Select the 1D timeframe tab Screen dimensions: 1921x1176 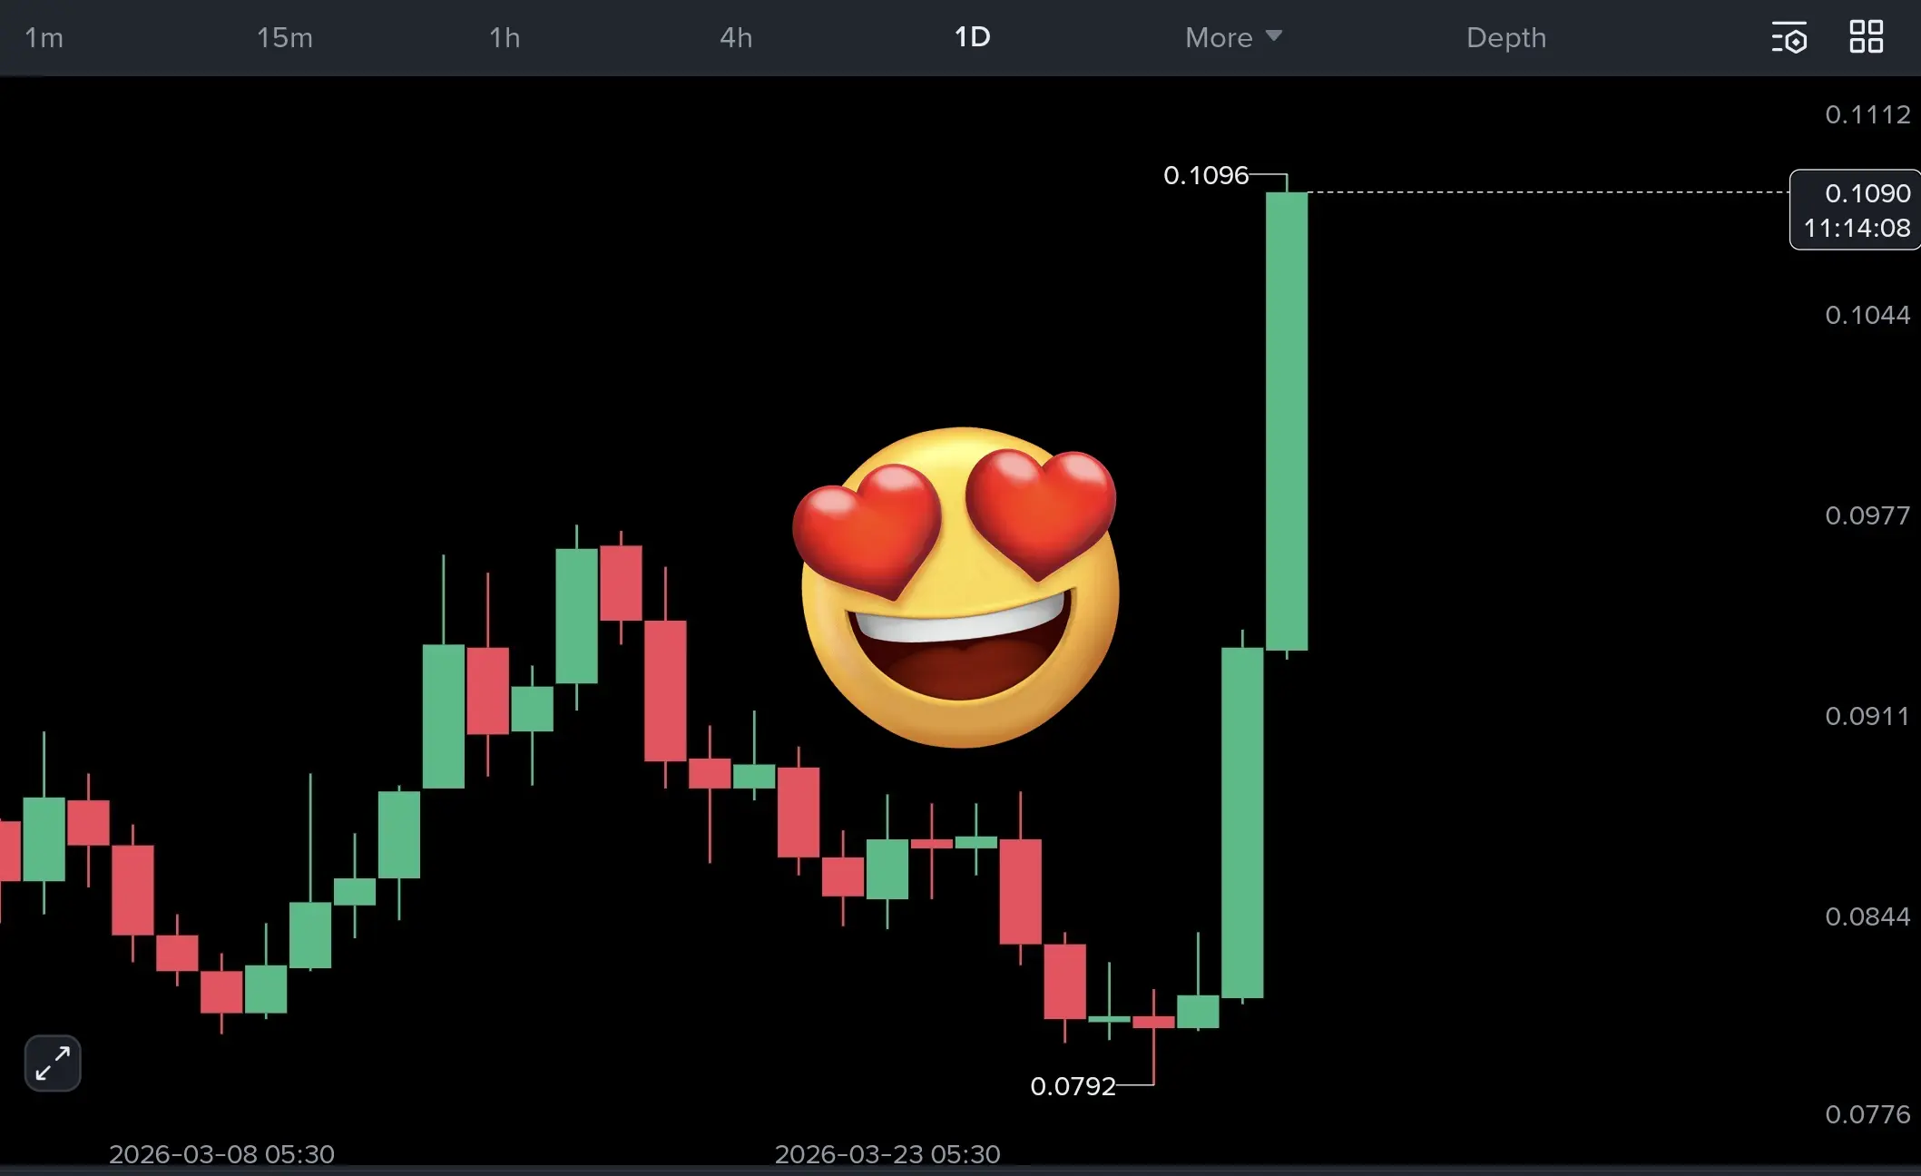point(972,37)
